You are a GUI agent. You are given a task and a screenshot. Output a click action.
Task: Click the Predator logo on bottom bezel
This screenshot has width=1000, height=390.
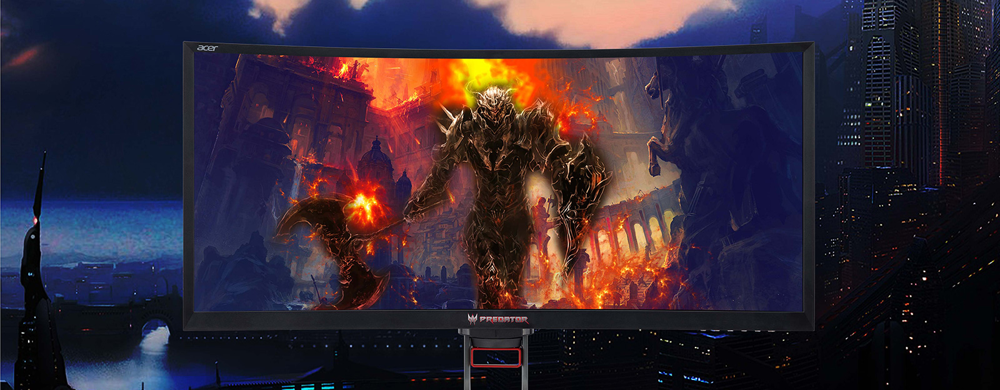pyautogui.click(x=472, y=319)
